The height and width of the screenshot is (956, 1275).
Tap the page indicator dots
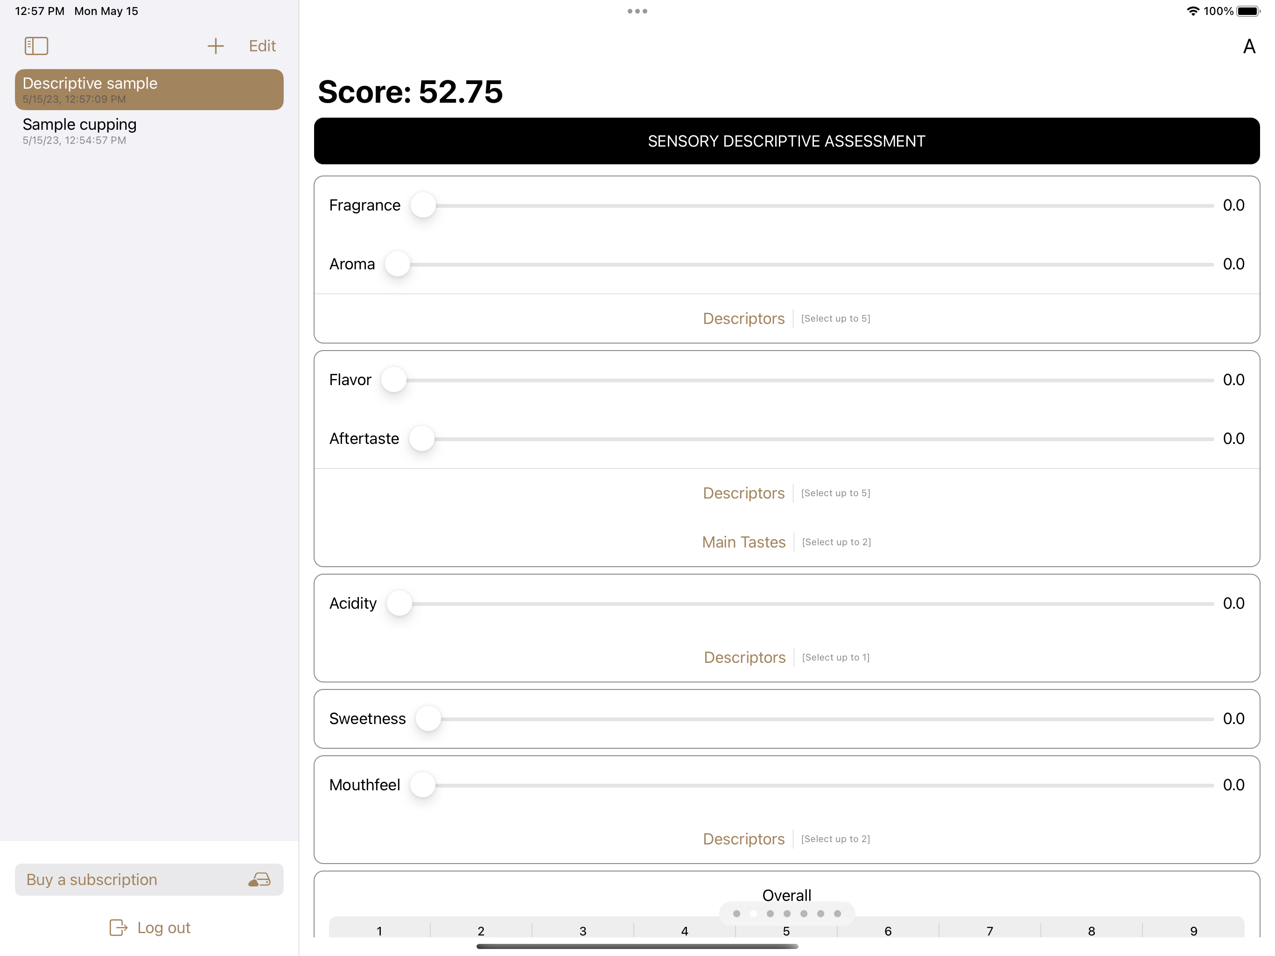787,914
